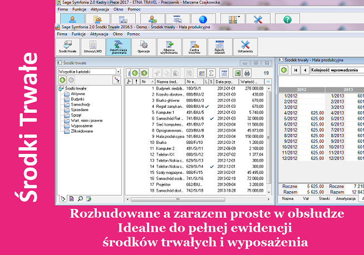Screen dimensions: 364x255
Task: Go to previous record arrow in Hala produkcyjna window
Action: pyautogui.click(x=305, y=70)
